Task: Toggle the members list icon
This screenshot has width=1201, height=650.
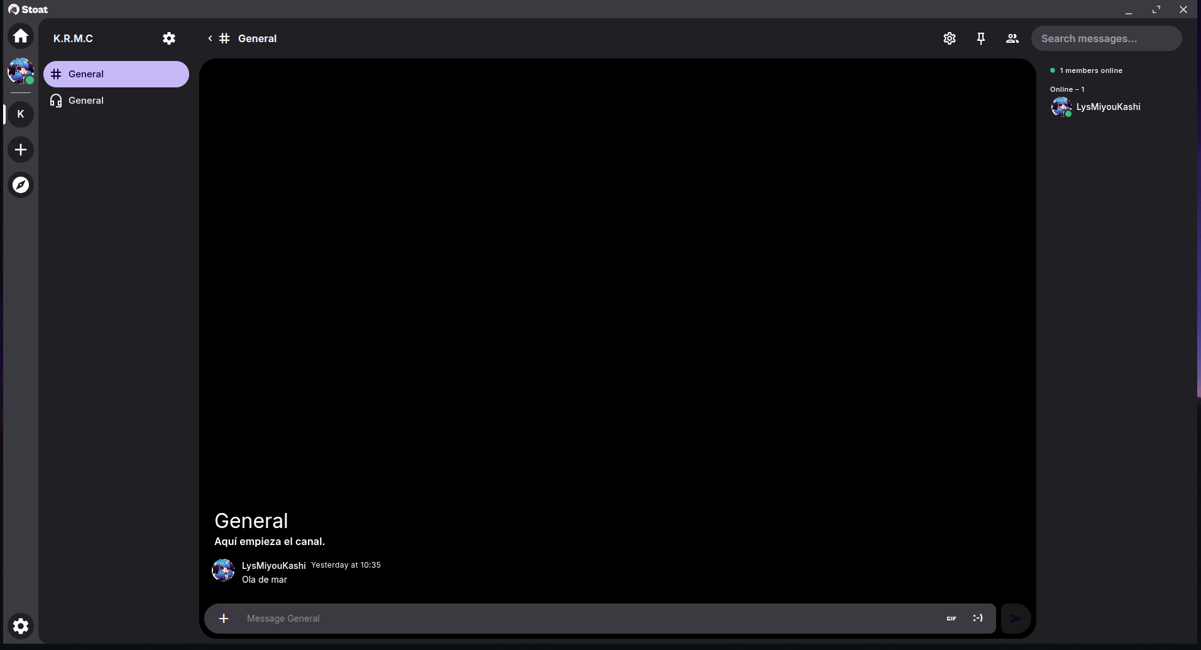Action: pyautogui.click(x=1012, y=38)
